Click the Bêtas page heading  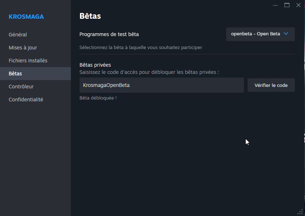tap(90, 16)
